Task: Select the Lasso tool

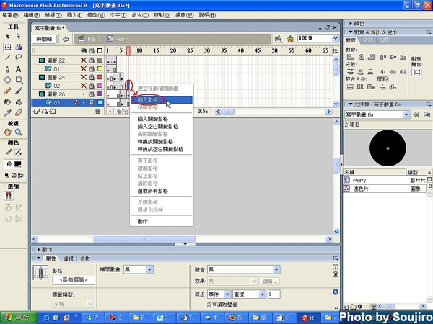Action: coord(18,58)
